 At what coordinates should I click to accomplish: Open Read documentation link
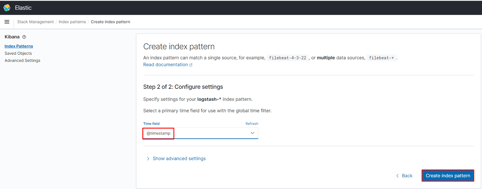click(x=165, y=65)
